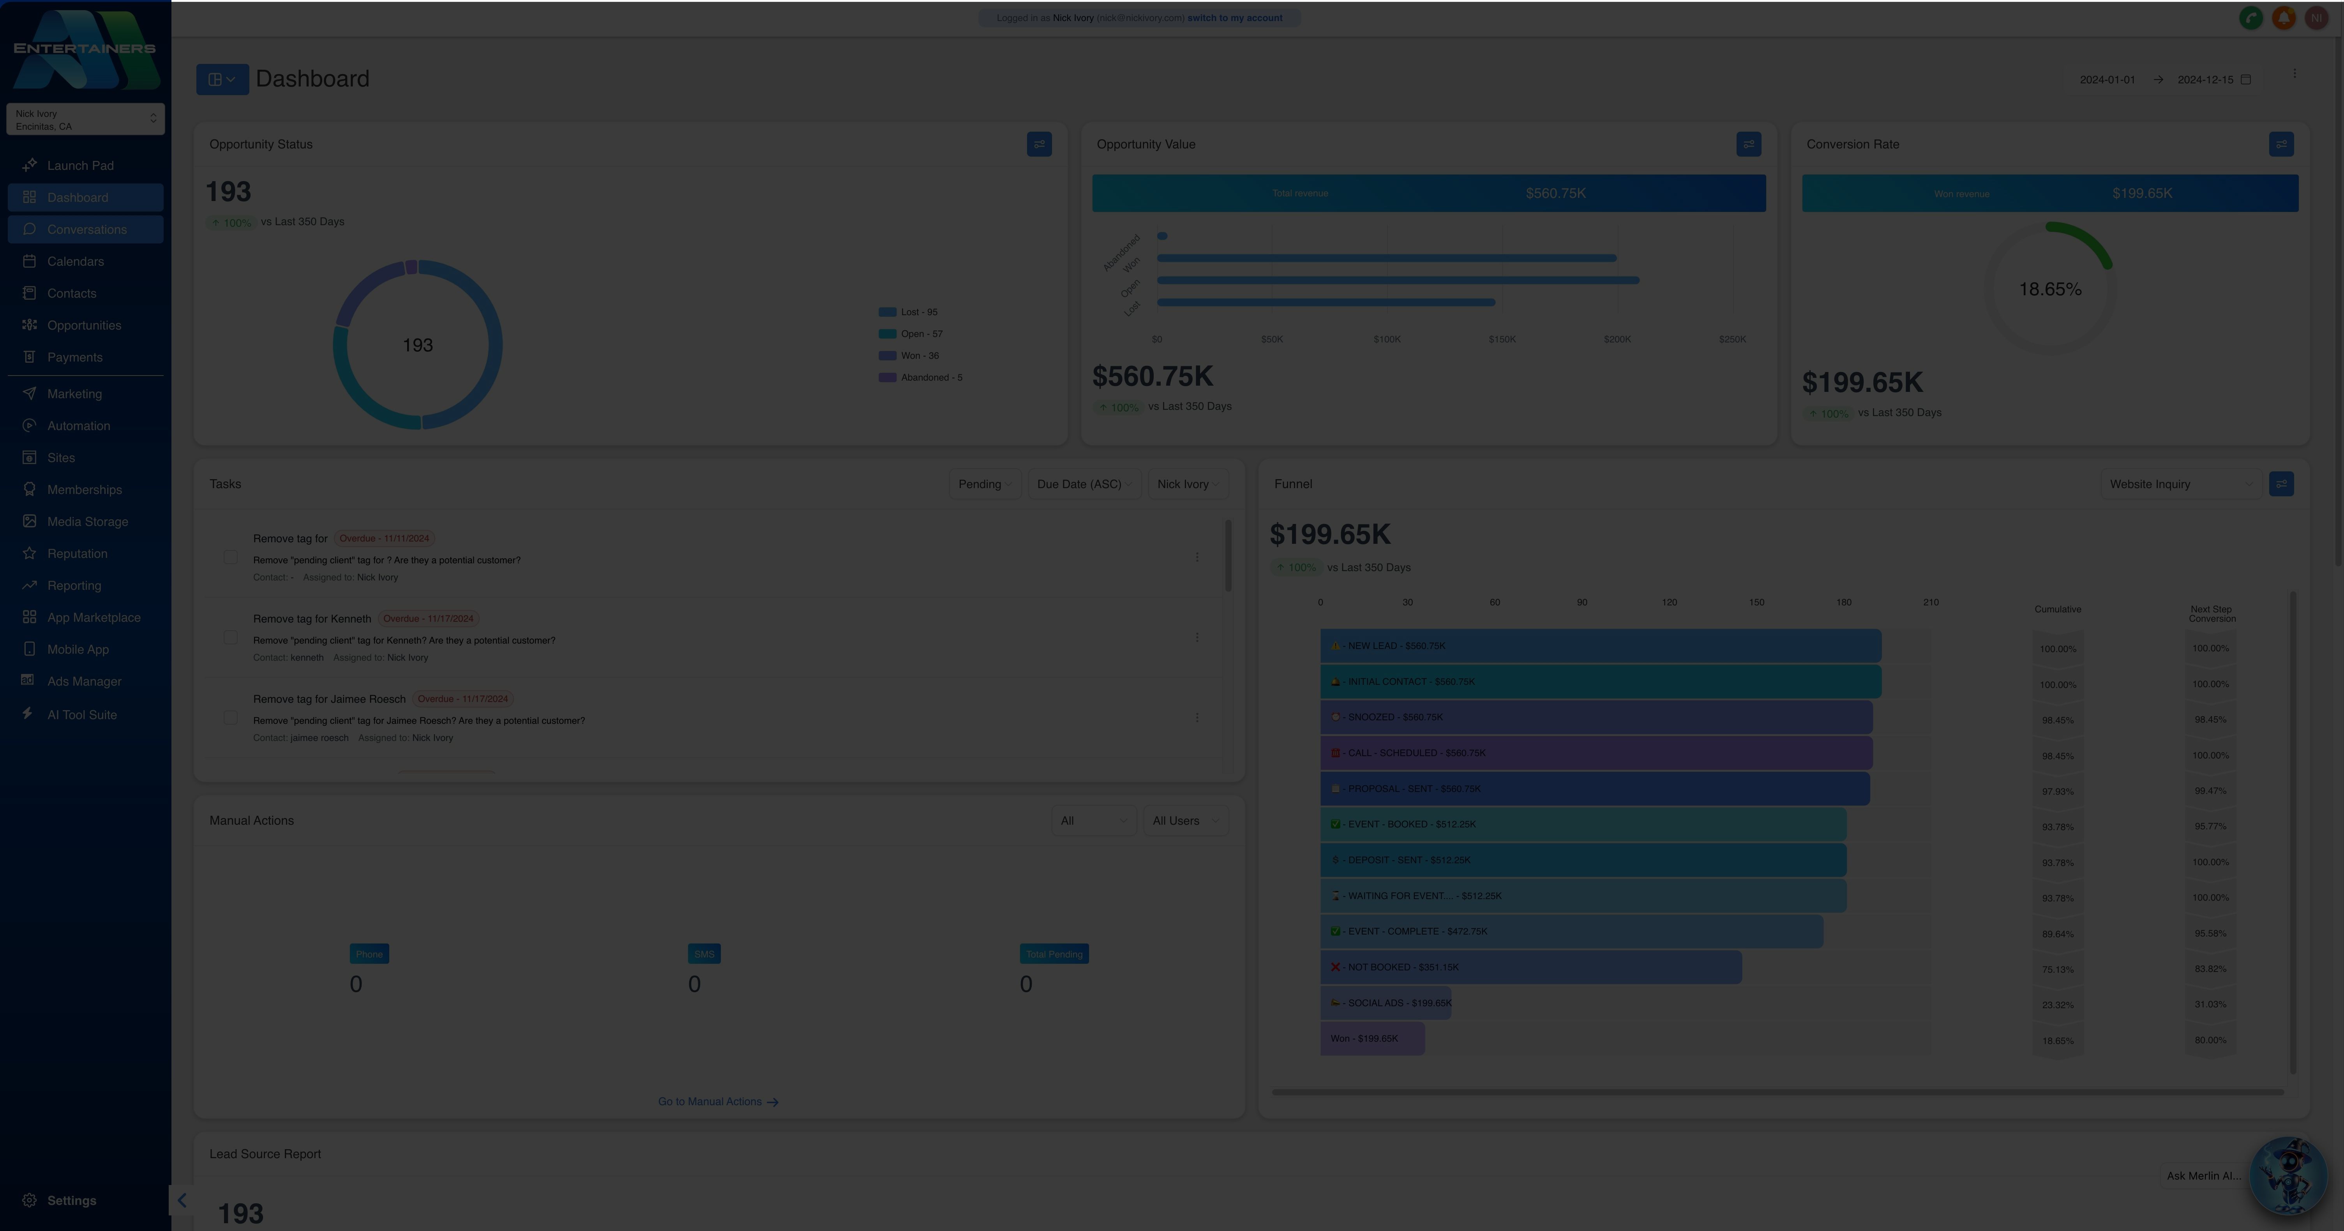Click the Dashboard grid icon in sidebar
This screenshot has height=1231, width=2344.
pyautogui.click(x=29, y=198)
